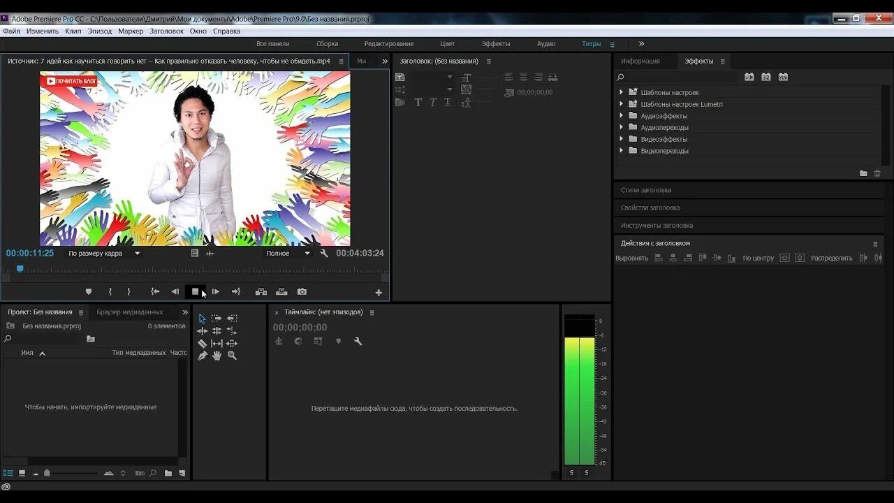
Task: Expand the 'Шаблоны настроек' folder
Action: pyautogui.click(x=621, y=92)
